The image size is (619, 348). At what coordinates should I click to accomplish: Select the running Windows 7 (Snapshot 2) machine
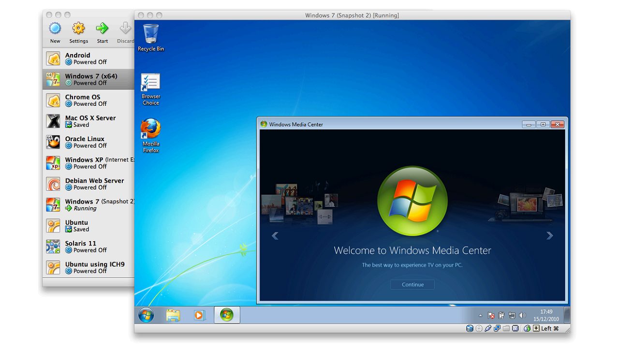click(88, 205)
